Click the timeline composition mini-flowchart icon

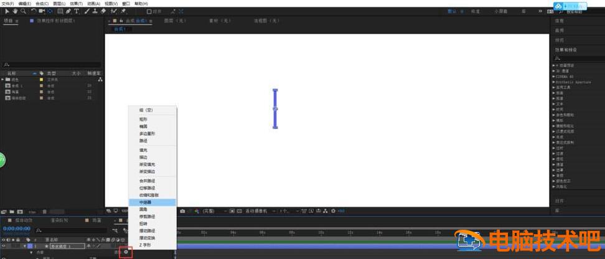click(115, 230)
